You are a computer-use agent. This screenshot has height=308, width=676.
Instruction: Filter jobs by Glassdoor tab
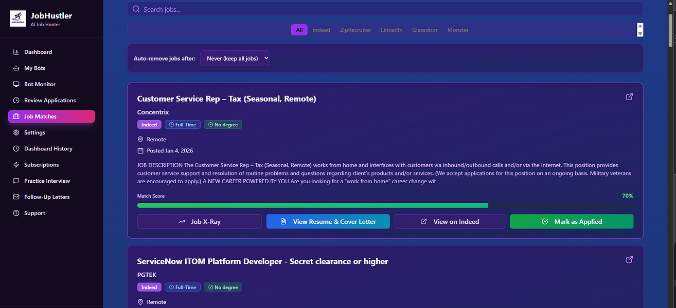425,30
